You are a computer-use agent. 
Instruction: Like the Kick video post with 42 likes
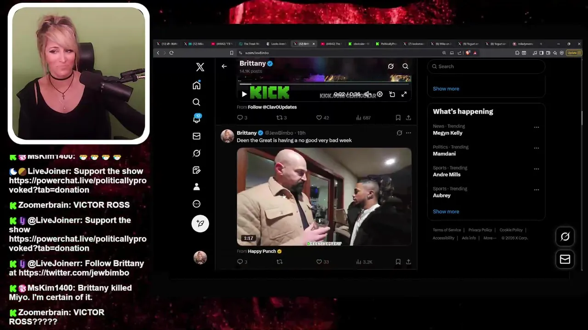coord(322,118)
